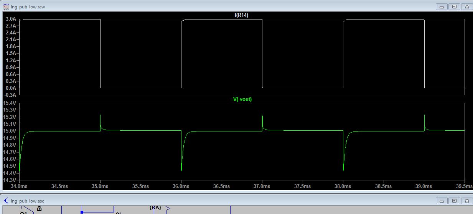Maximize the lng_pub_low.raw window

[x=455, y=6]
